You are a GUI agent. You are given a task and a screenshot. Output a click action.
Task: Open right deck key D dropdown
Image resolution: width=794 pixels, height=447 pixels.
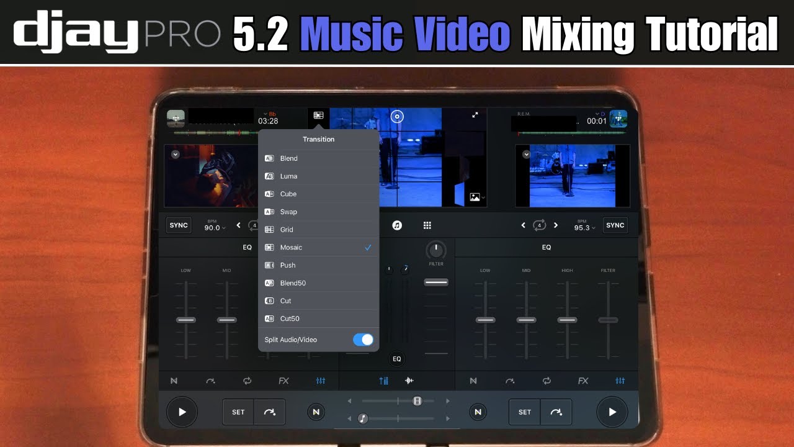(x=600, y=114)
